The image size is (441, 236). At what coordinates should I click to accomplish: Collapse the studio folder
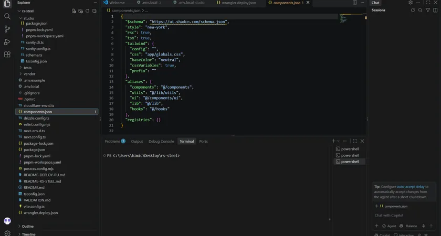coord(20,18)
